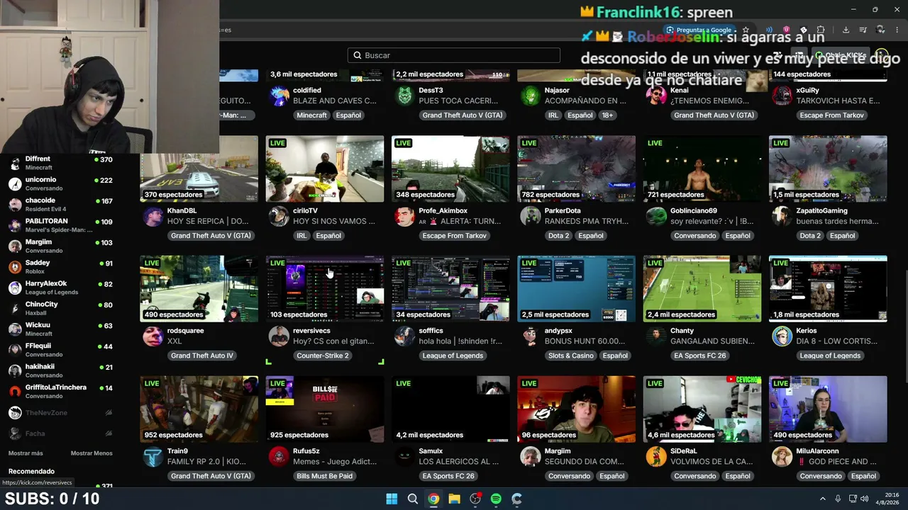Image resolution: width=908 pixels, height=510 pixels.
Task: Open xGuiRy channel name link
Action: 808,91
